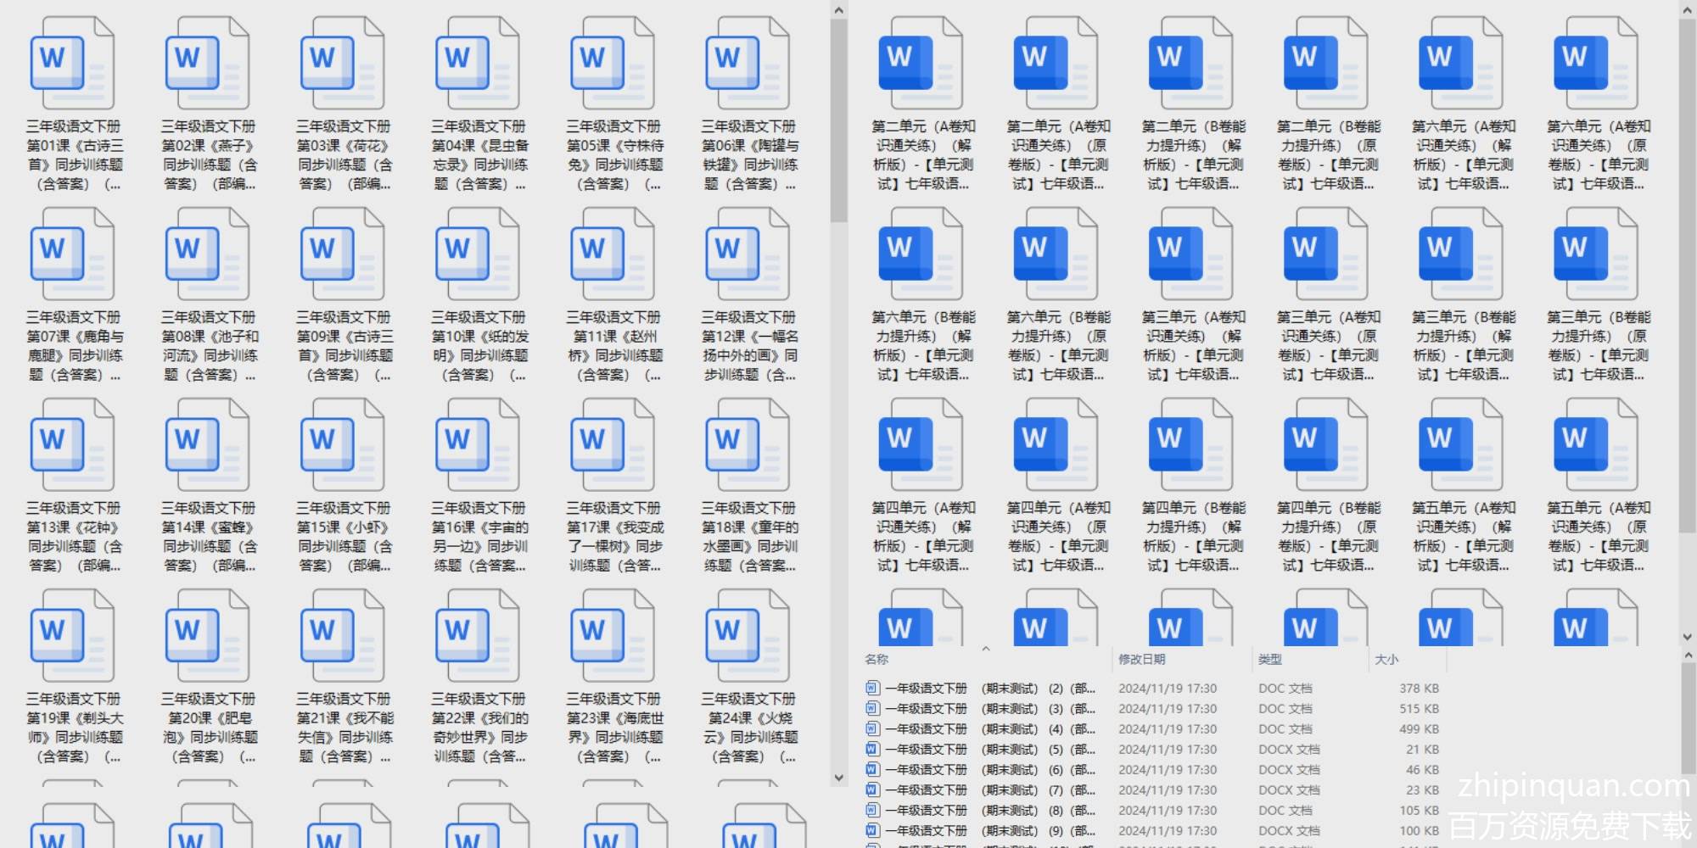
Task: Click file name 第六单元 A卷知识通关练 原卷版
Action: pos(1598,155)
